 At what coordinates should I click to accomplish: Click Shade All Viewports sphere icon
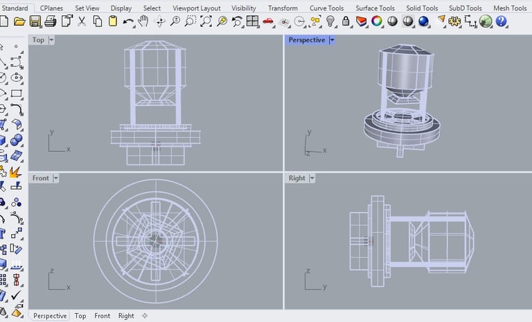pyautogui.click(x=408, y=21)
